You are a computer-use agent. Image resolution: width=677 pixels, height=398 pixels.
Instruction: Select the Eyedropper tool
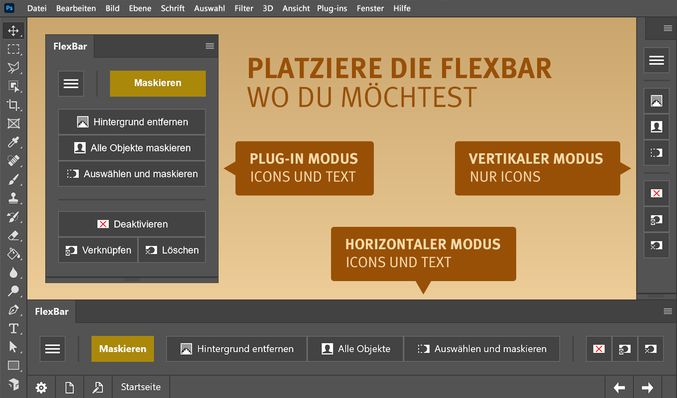pyautogui.click(x=13, y=142)
